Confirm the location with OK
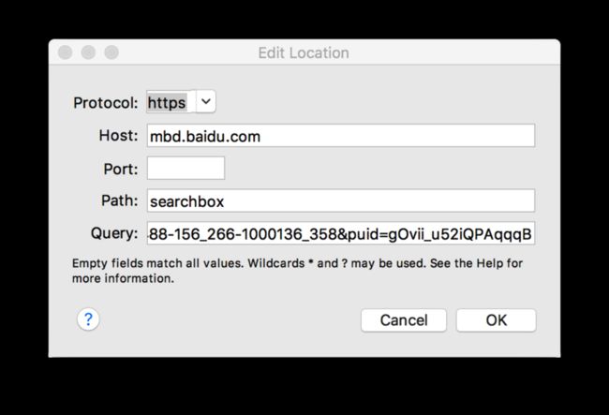 [x=496, y=320]
